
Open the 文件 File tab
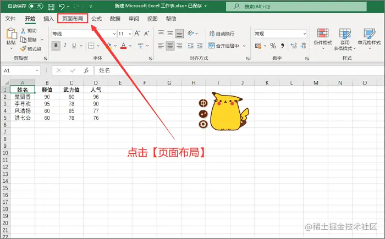pyautogui.click(x=10, y=19)
